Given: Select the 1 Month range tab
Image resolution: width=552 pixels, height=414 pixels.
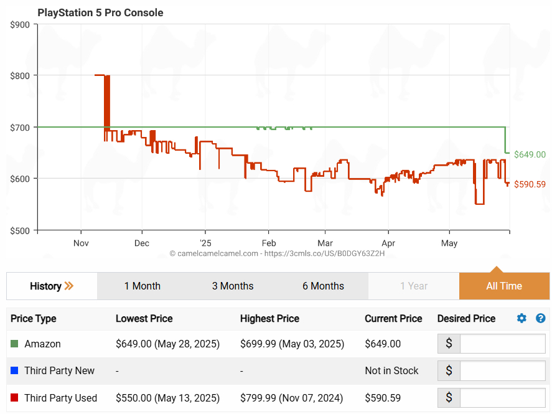Looking at the screenshot, I should (x=142, y=286).
